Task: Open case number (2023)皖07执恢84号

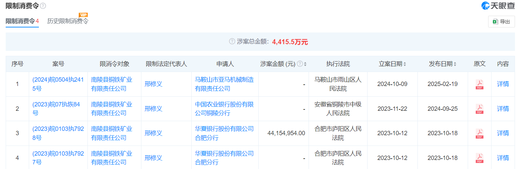Action: coord(56,109)
